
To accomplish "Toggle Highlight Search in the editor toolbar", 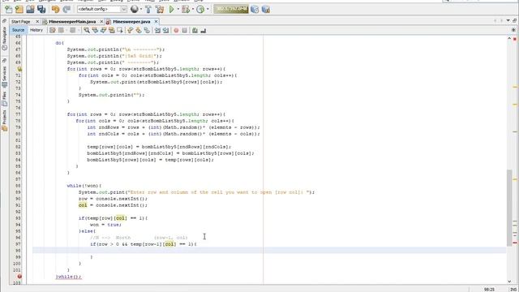I will (112, 31).
